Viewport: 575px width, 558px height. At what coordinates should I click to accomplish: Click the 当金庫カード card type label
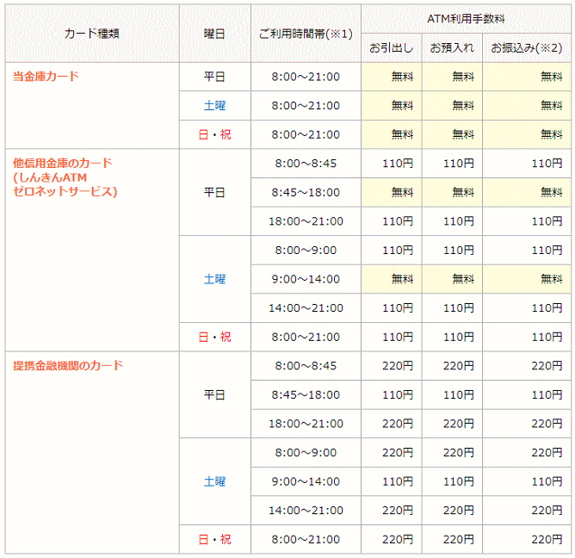(46, 77)
